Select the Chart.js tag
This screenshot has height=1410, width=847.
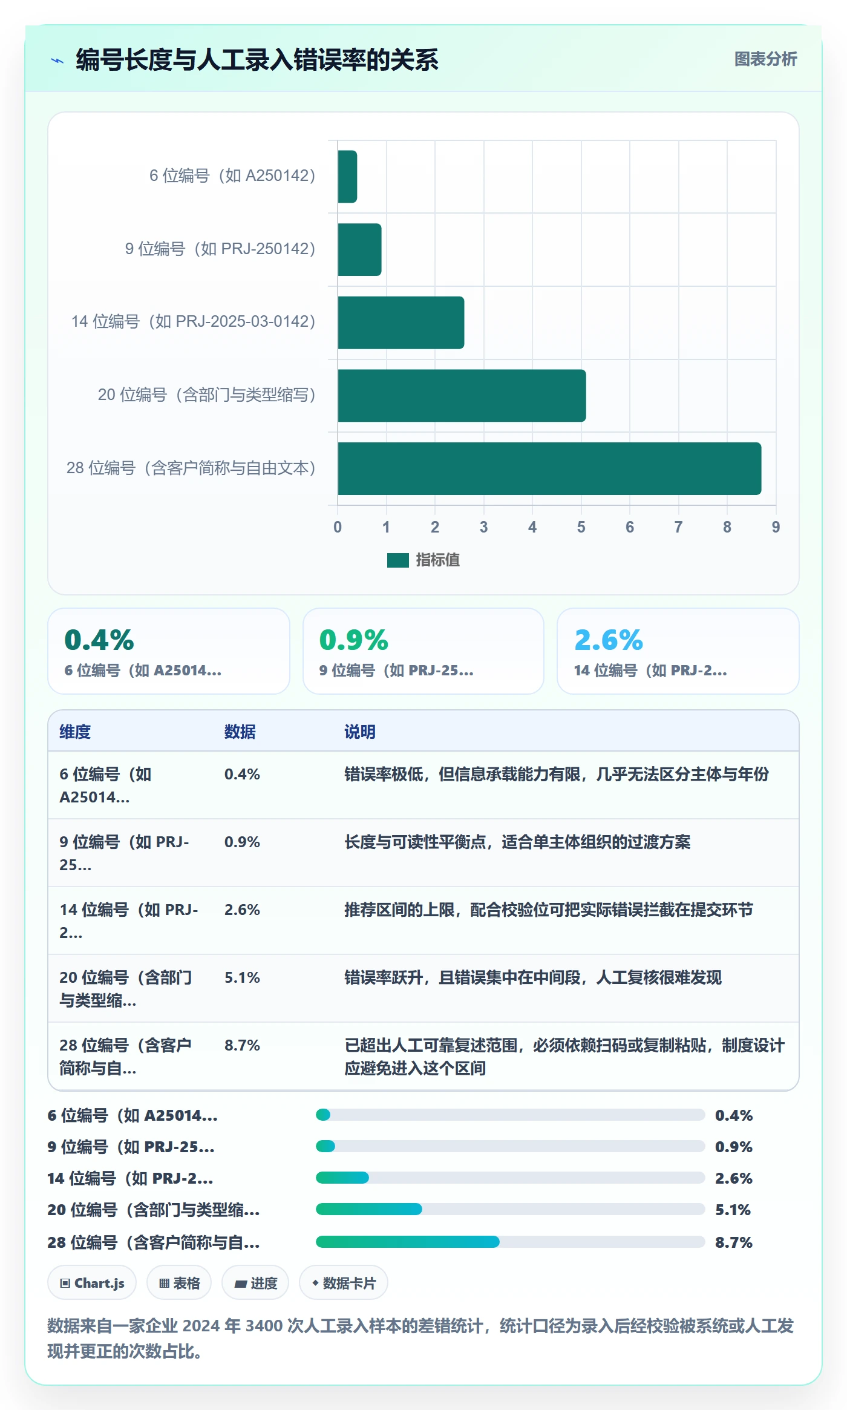point(92,1283)
